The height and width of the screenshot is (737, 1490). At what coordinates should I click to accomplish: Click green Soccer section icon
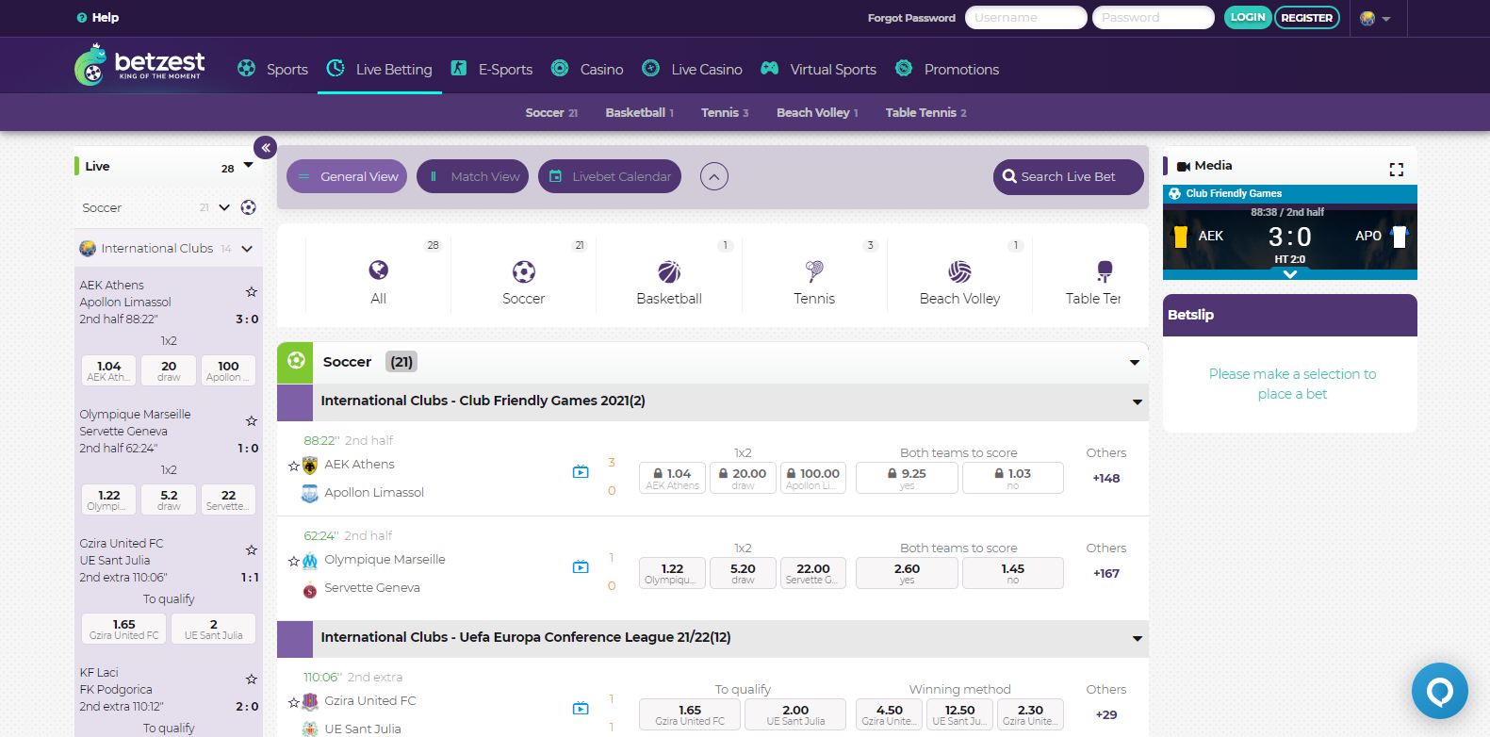295,362
